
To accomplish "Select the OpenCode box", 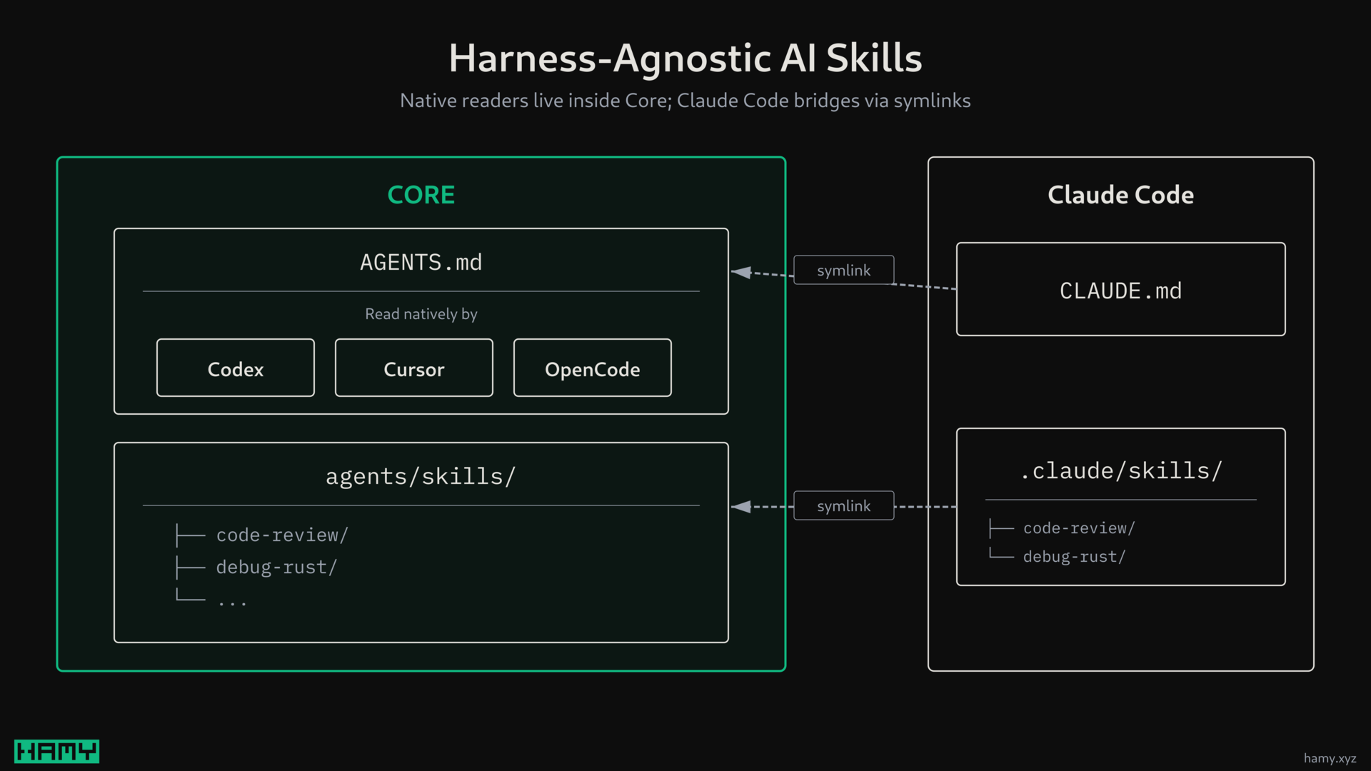I will click(593, 368).
